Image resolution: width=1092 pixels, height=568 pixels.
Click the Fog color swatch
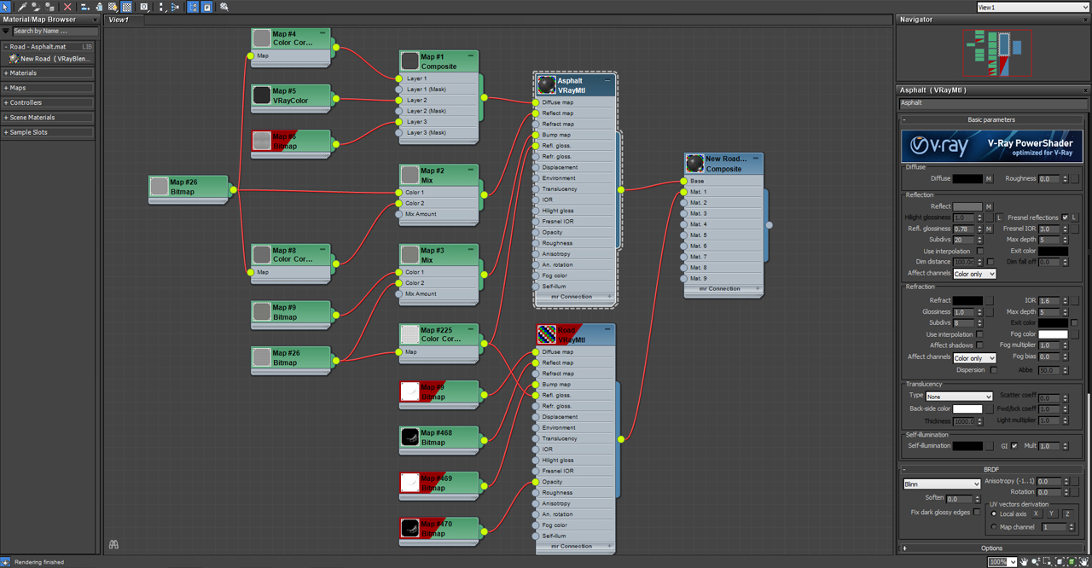(1053, 334)
